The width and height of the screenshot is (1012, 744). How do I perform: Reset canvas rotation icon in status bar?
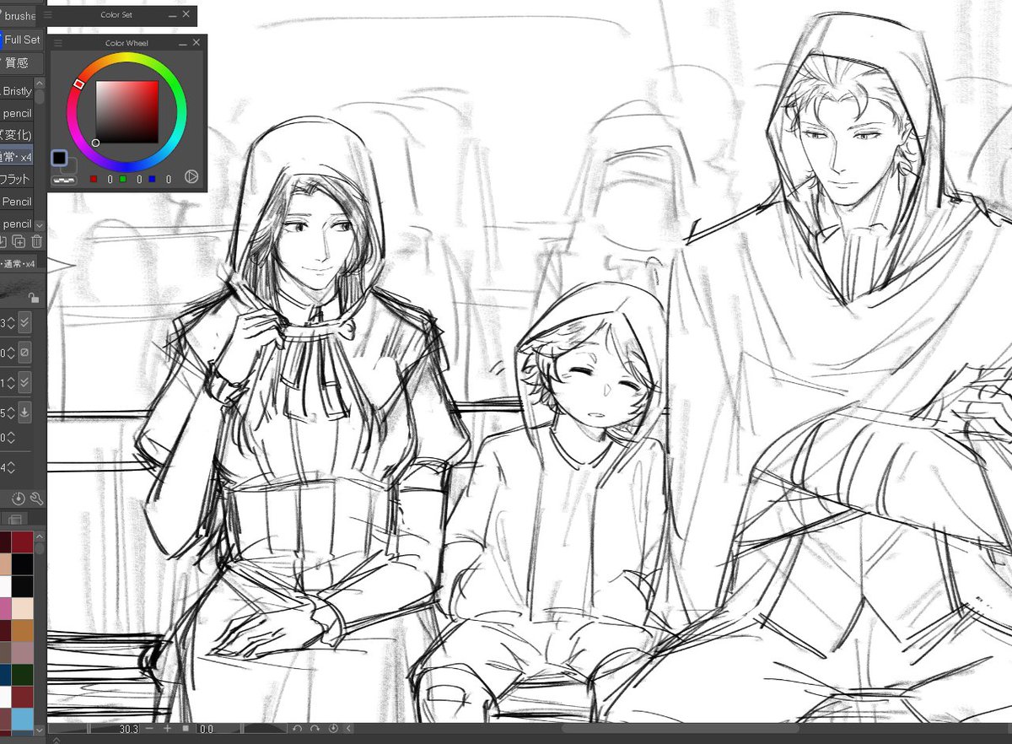(x=333, y=728)
